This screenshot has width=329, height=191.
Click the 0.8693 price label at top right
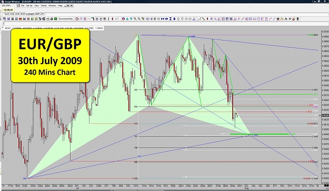(x=315, y=35)
